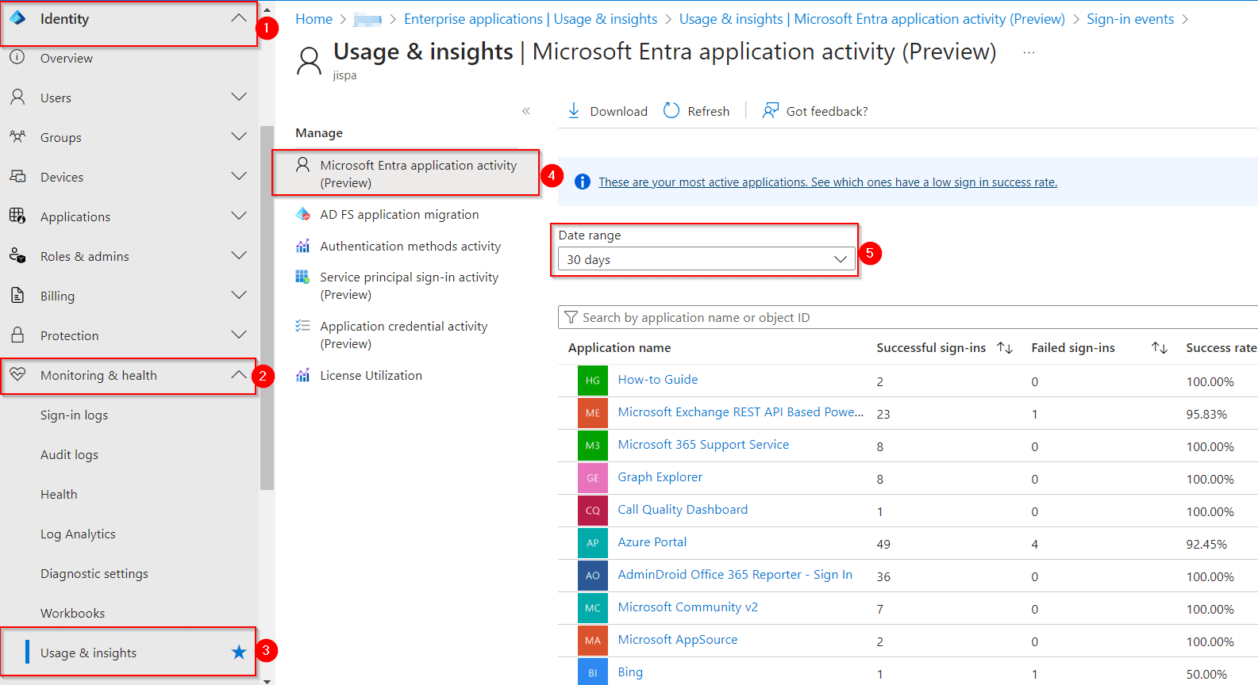Click the Monitoring & health heart icon
1258x685 pixels.
pos(17,374)
